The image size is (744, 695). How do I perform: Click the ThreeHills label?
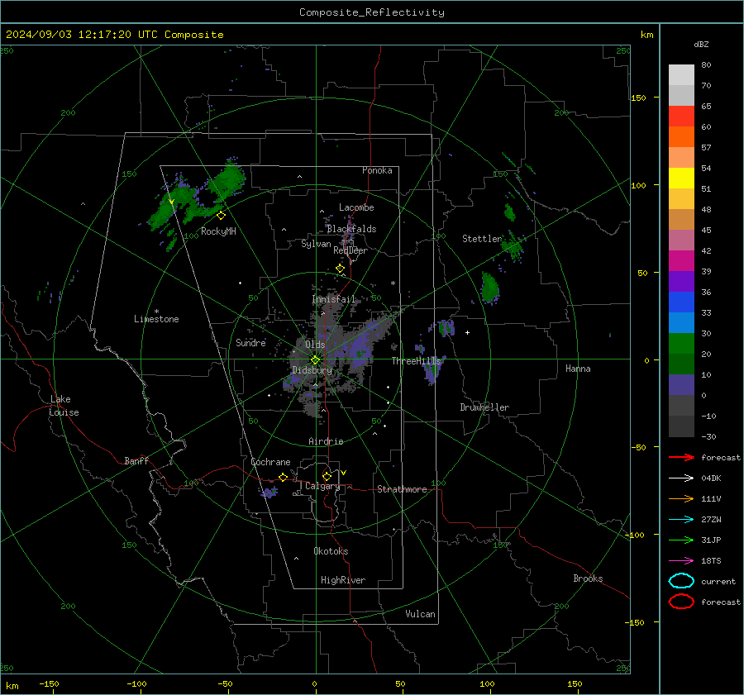click(416, 361)
